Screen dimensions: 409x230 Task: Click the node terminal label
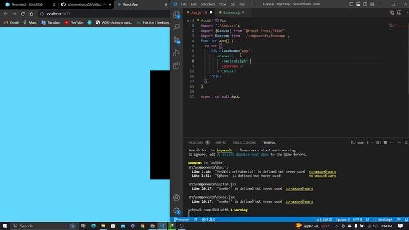(357, 142)
